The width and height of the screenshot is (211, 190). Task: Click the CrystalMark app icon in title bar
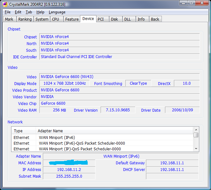coord(5,4)
